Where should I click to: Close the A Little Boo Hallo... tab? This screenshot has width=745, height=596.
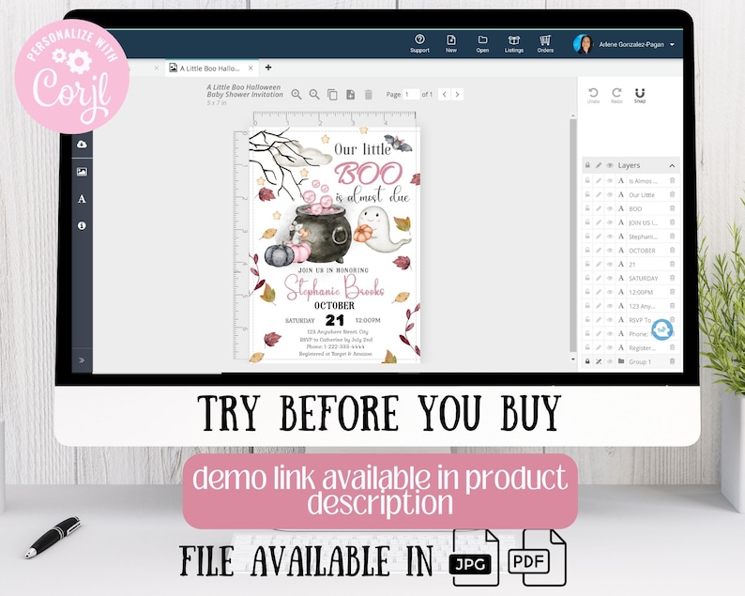pos(251,68)
